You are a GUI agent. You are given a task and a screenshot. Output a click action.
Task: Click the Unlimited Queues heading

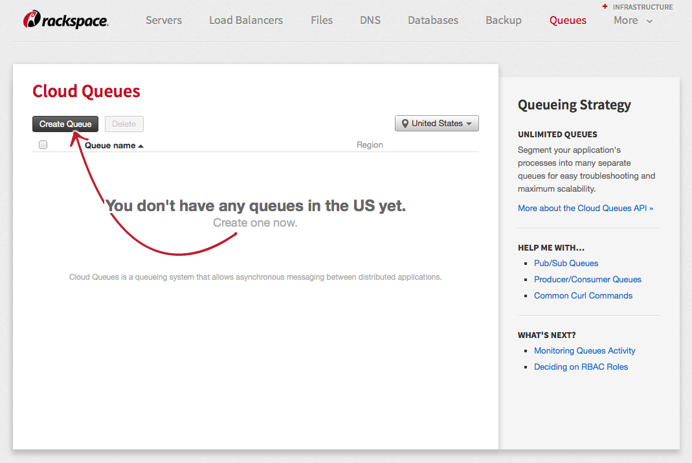tap(557, 134)
